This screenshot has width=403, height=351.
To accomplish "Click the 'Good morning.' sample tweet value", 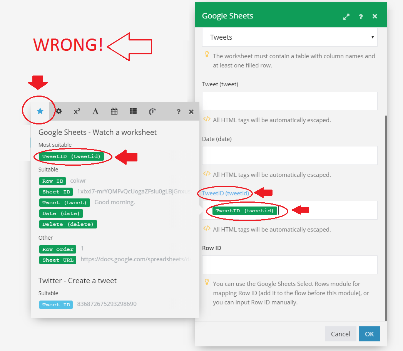I will click(115, 202).
